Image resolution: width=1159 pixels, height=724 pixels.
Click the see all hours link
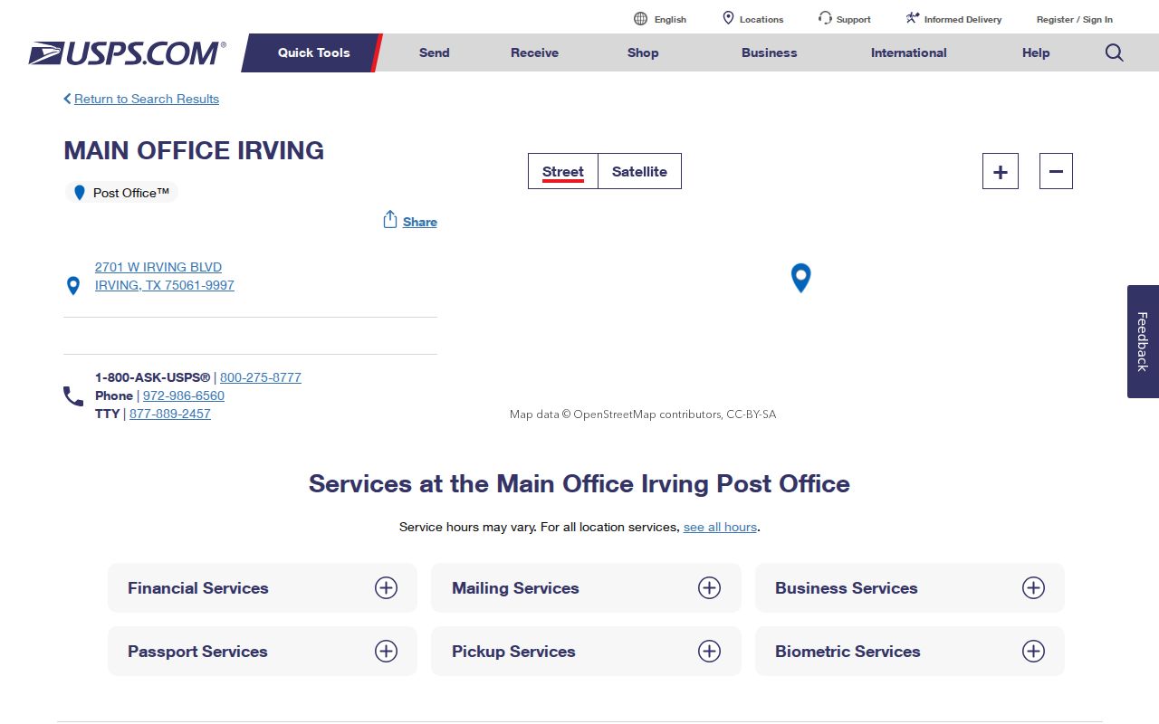[720, 527]
